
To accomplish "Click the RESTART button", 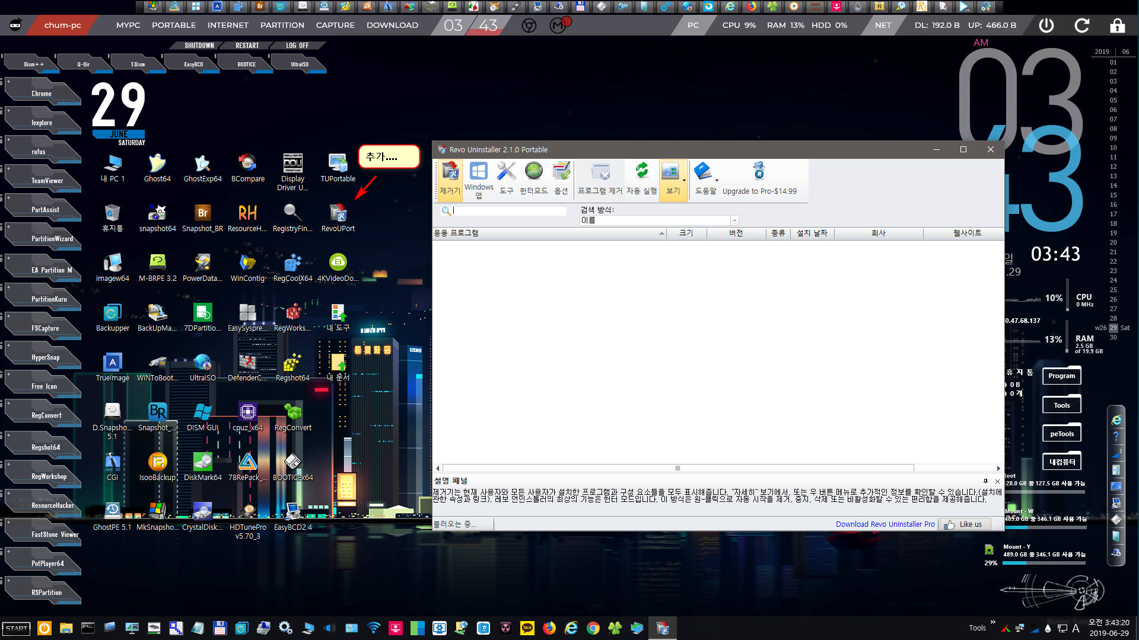I will (x=247, y=46).
